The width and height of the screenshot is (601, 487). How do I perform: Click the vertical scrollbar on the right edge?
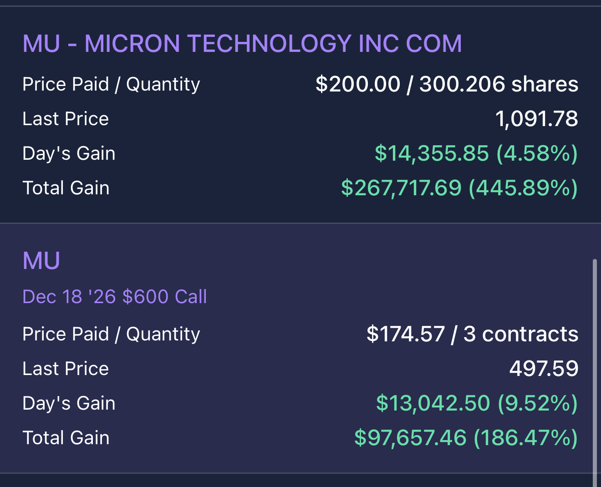pos(595,373)
